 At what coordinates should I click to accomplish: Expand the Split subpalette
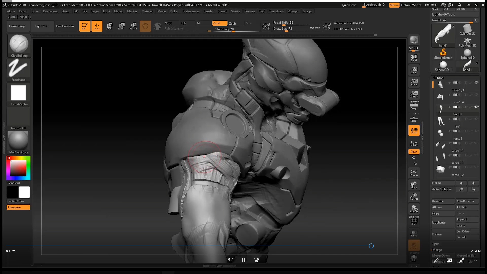436,244
